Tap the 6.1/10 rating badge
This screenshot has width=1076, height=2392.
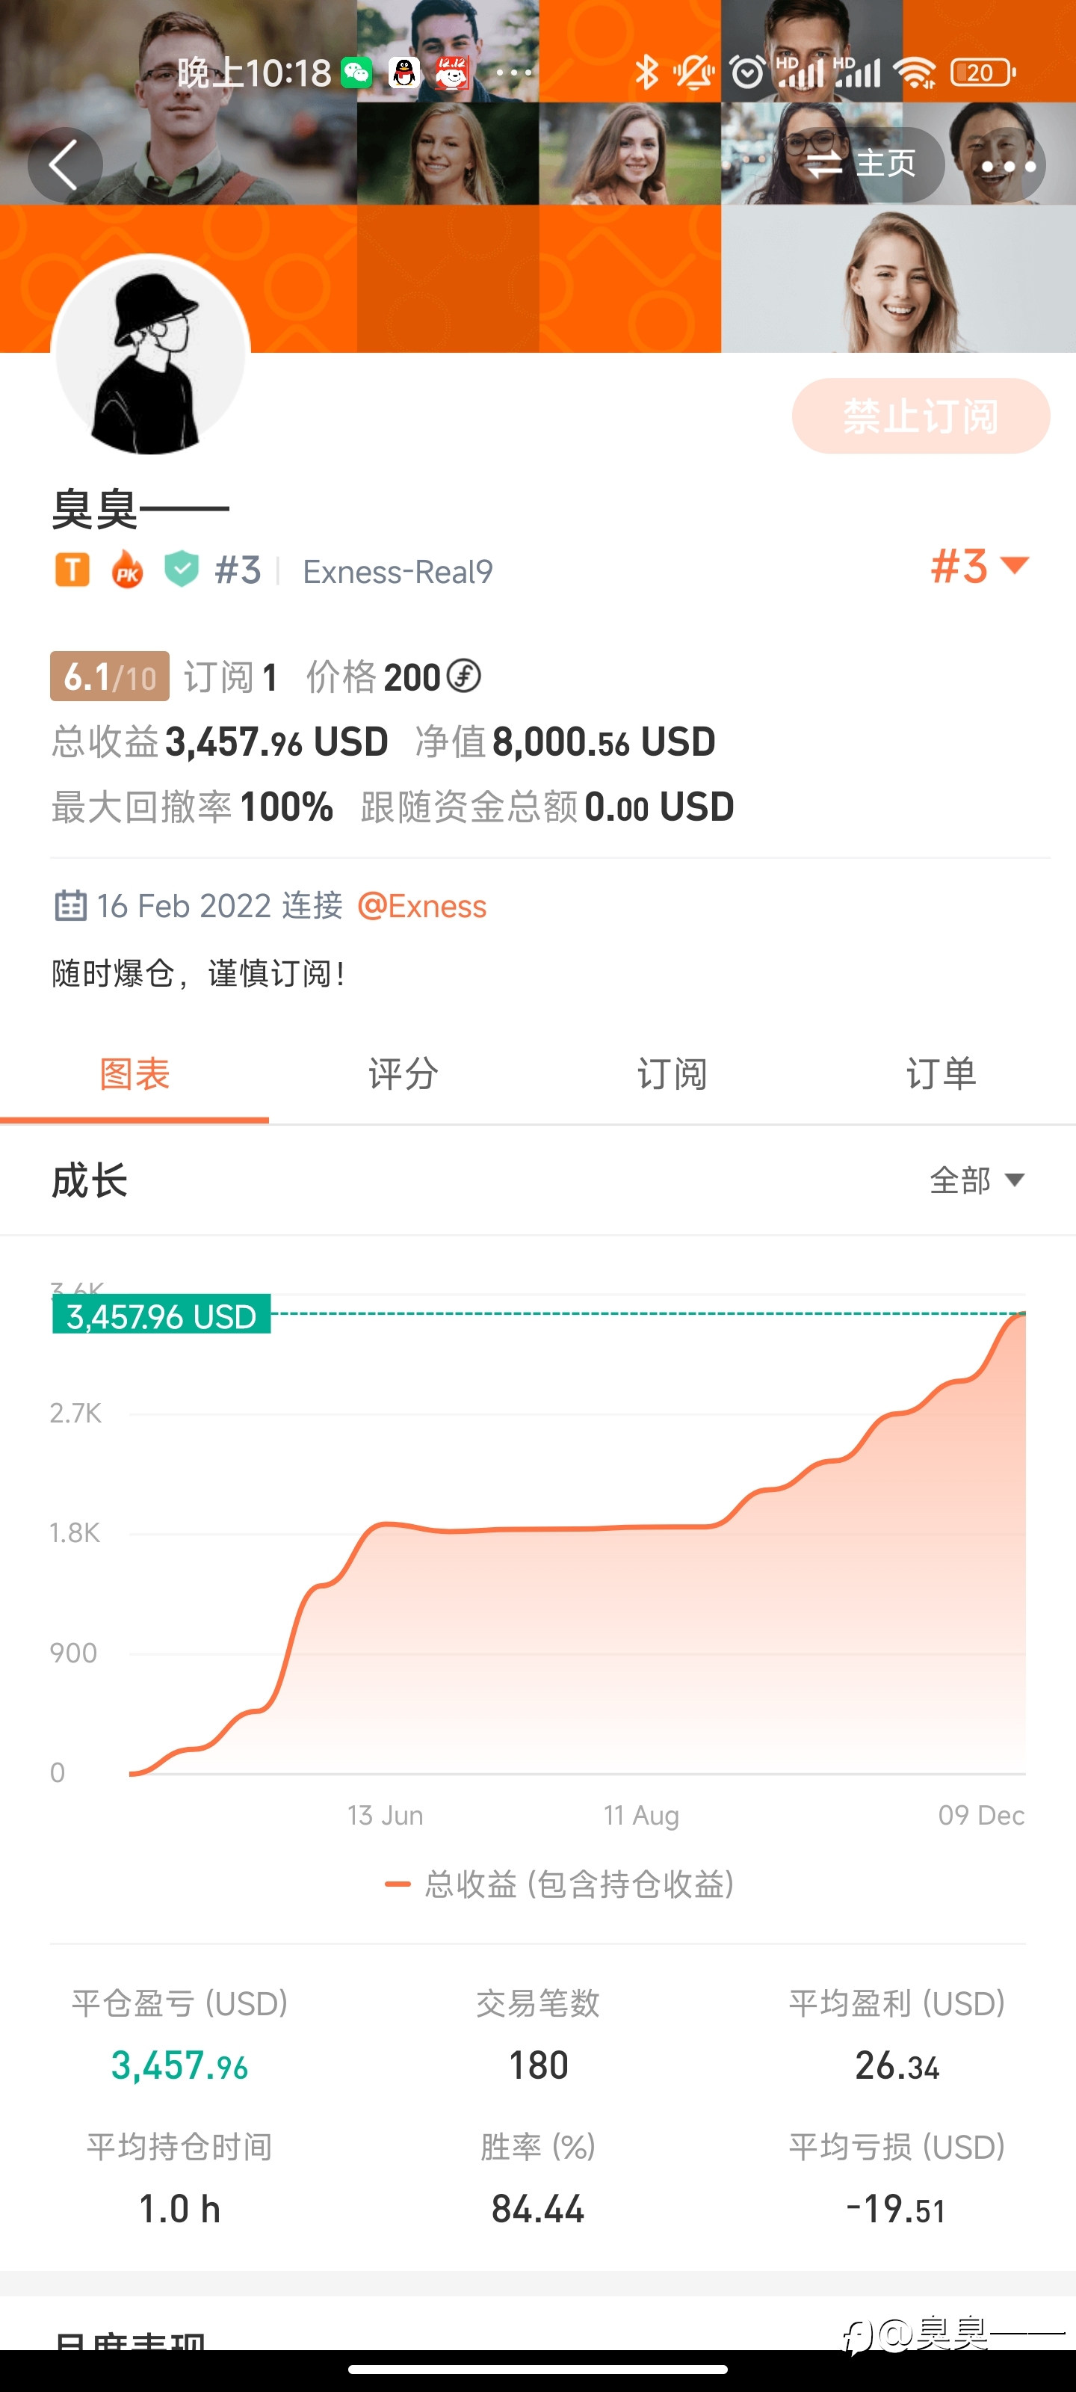click(110, 677)
